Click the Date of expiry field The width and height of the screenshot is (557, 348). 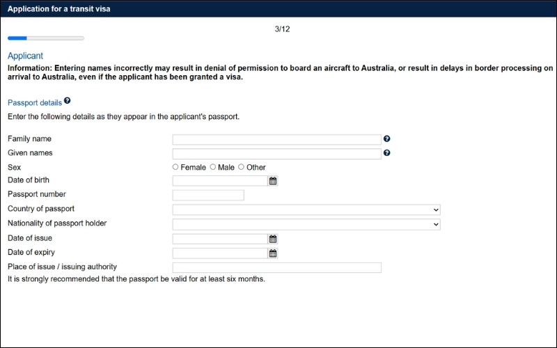pos(220,253)
